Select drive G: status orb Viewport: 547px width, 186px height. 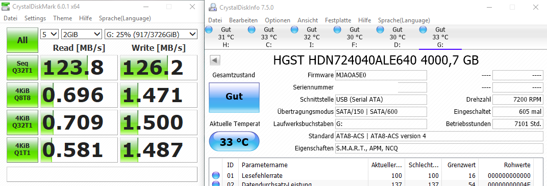click(423, 29)
